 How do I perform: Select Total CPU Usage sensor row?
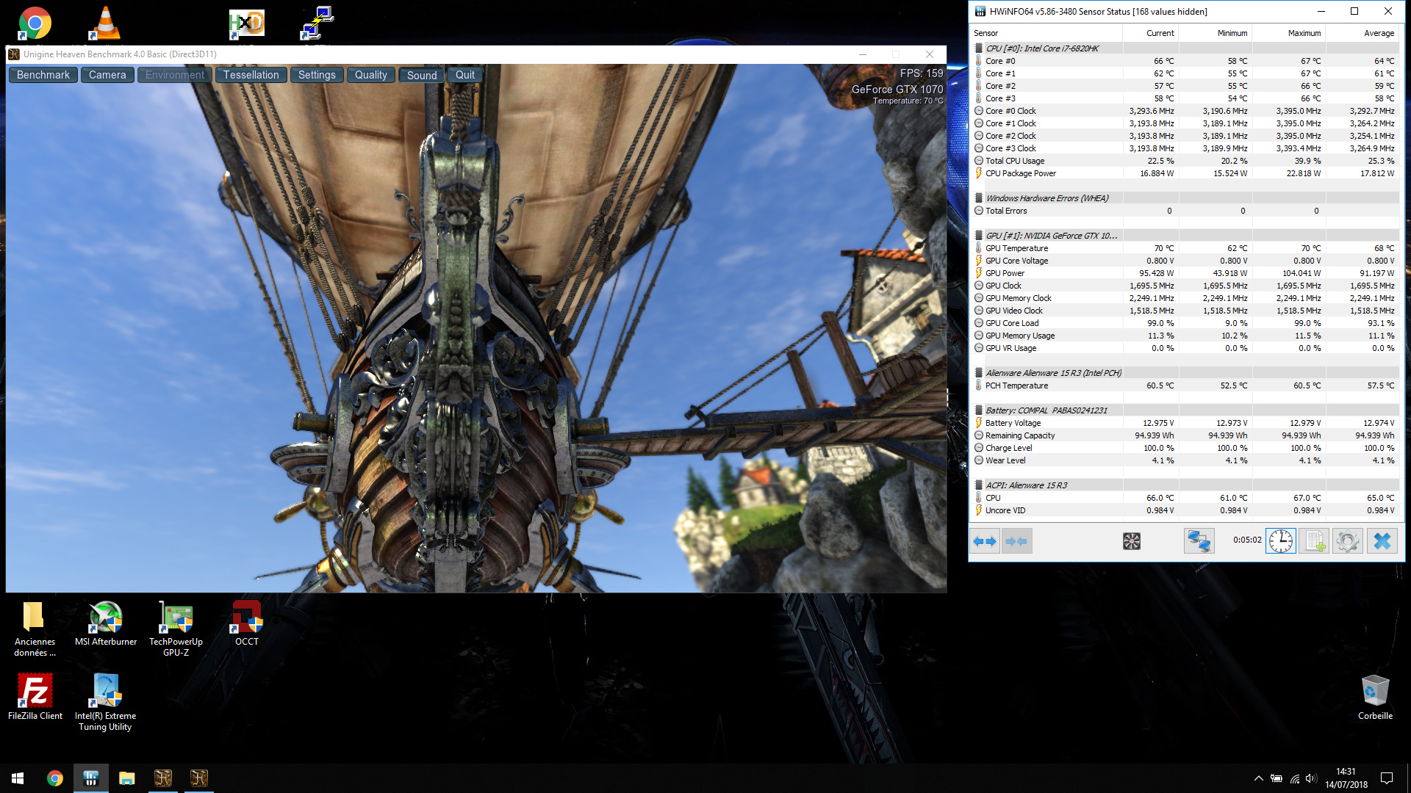1185,161
